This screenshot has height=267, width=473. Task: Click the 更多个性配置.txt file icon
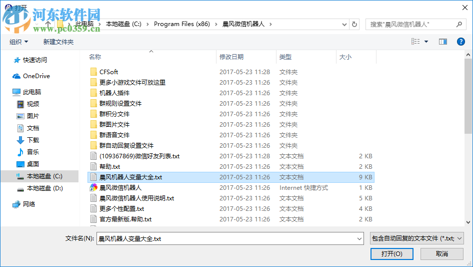coord(93,208)
